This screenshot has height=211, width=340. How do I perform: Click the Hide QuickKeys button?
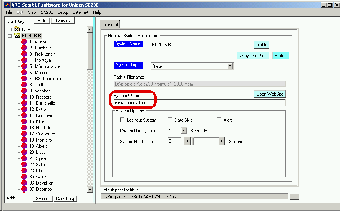tap(42, 21)
